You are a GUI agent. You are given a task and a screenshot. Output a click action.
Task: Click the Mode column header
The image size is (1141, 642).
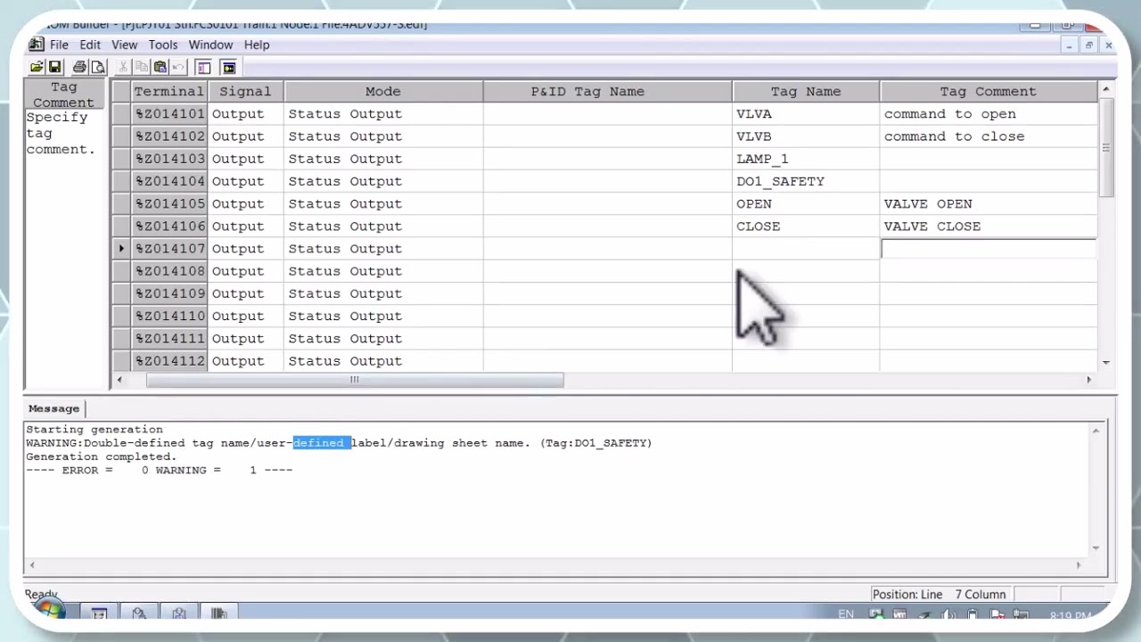pyautogui.click(x=383, y=91)
